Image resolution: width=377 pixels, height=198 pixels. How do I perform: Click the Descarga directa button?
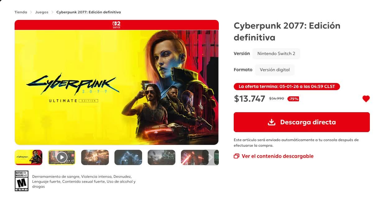pyautogui.click(x=302, y=122)
